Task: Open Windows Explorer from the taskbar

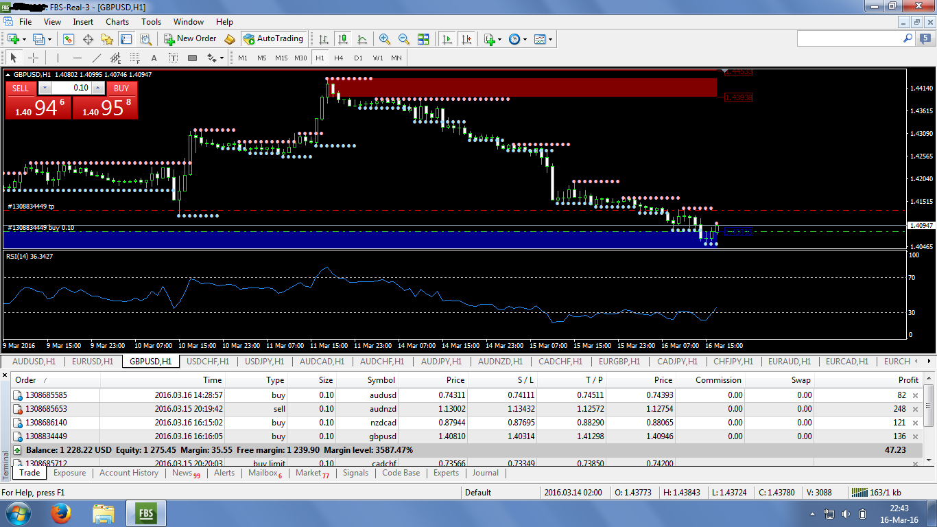Action: click(104, 513)
